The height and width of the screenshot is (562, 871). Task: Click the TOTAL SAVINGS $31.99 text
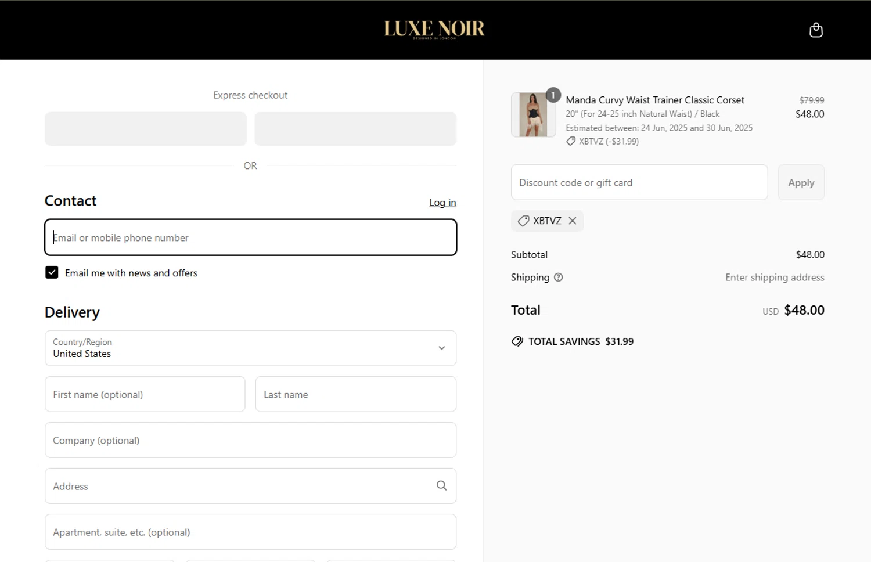point(581,341)
